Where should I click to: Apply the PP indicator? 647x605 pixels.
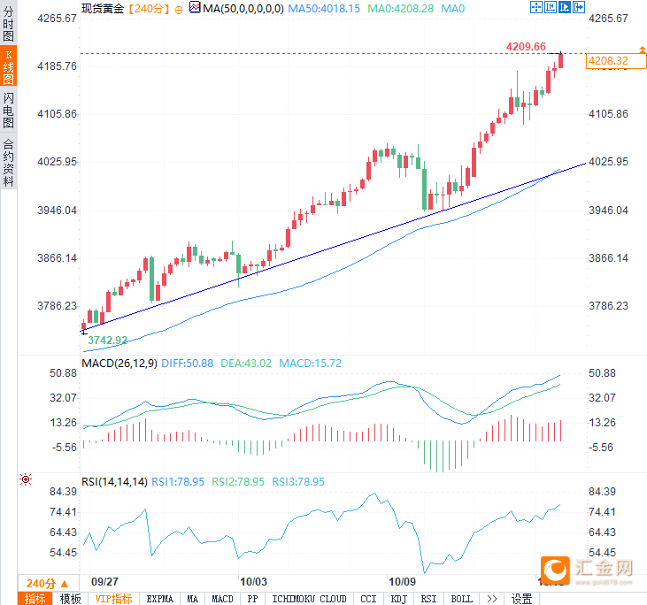point(252,599)
